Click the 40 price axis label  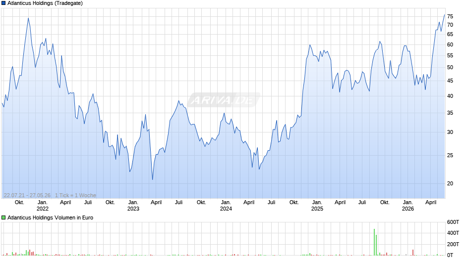coord(450,96)
